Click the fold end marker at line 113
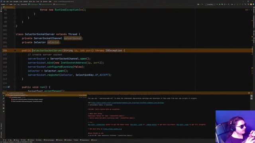The width and height of the screenshot is (255, 143). (15, 79)
